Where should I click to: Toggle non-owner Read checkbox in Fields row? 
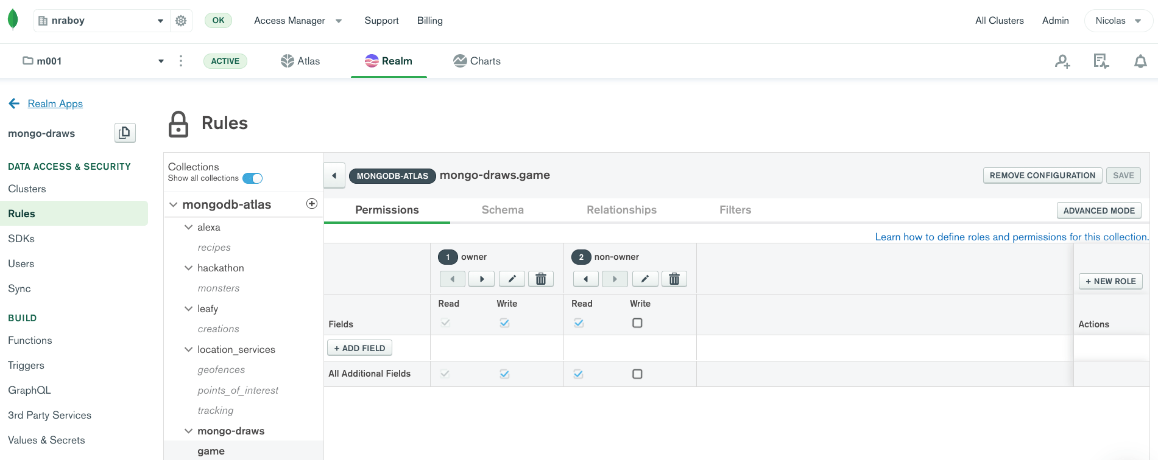pos(579,323)
